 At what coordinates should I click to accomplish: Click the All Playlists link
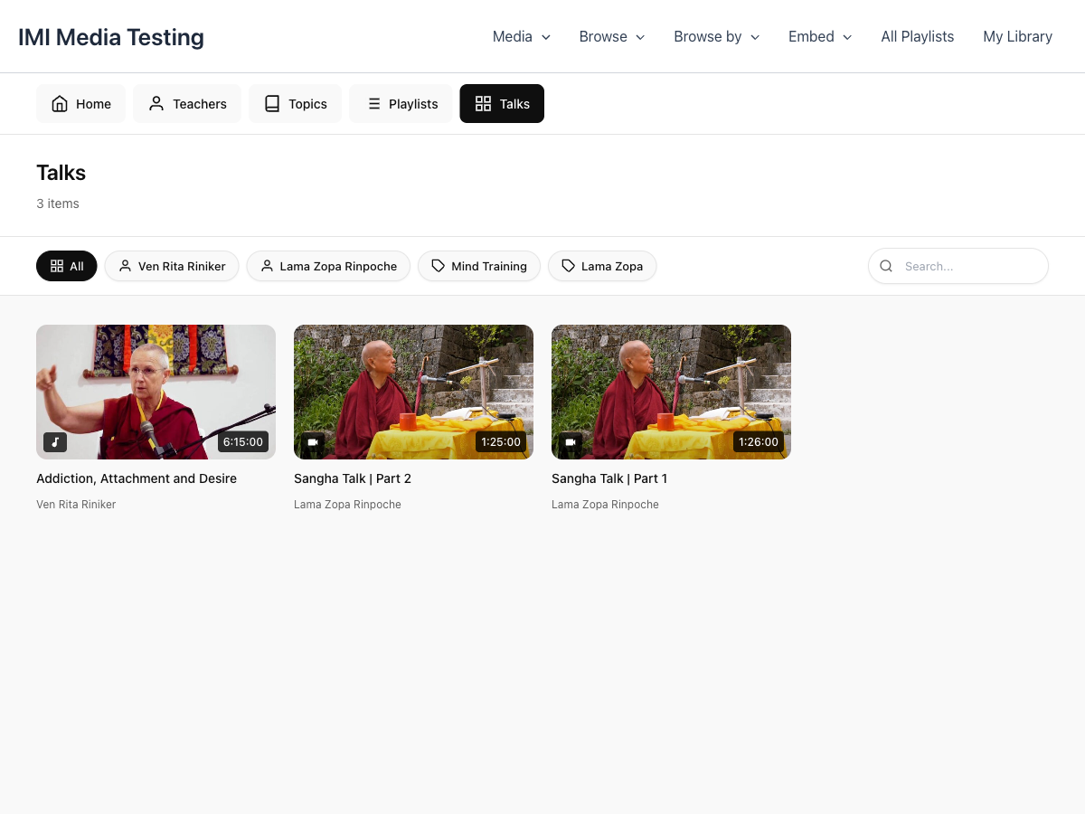click(917, 36)
